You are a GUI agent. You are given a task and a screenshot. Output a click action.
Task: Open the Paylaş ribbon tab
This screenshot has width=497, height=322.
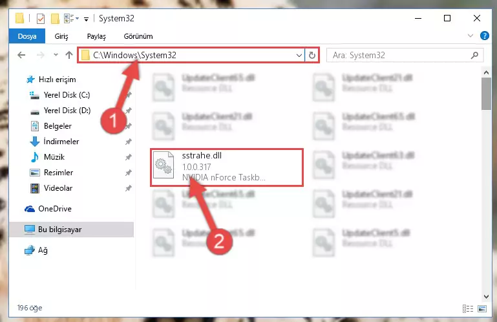pos(96,36)
